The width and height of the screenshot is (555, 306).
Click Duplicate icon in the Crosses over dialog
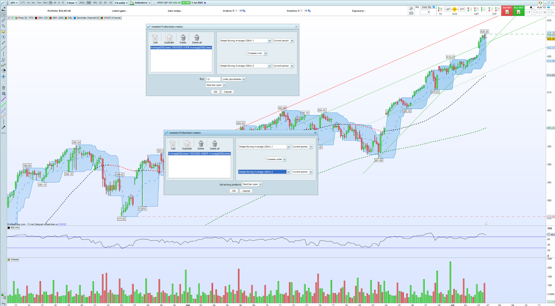point(169,38)
